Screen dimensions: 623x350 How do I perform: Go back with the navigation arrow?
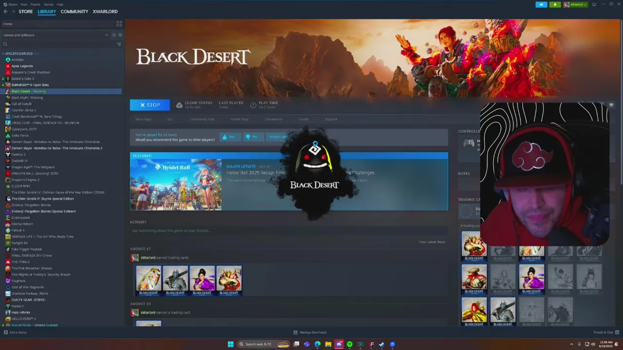coord(5,12)
